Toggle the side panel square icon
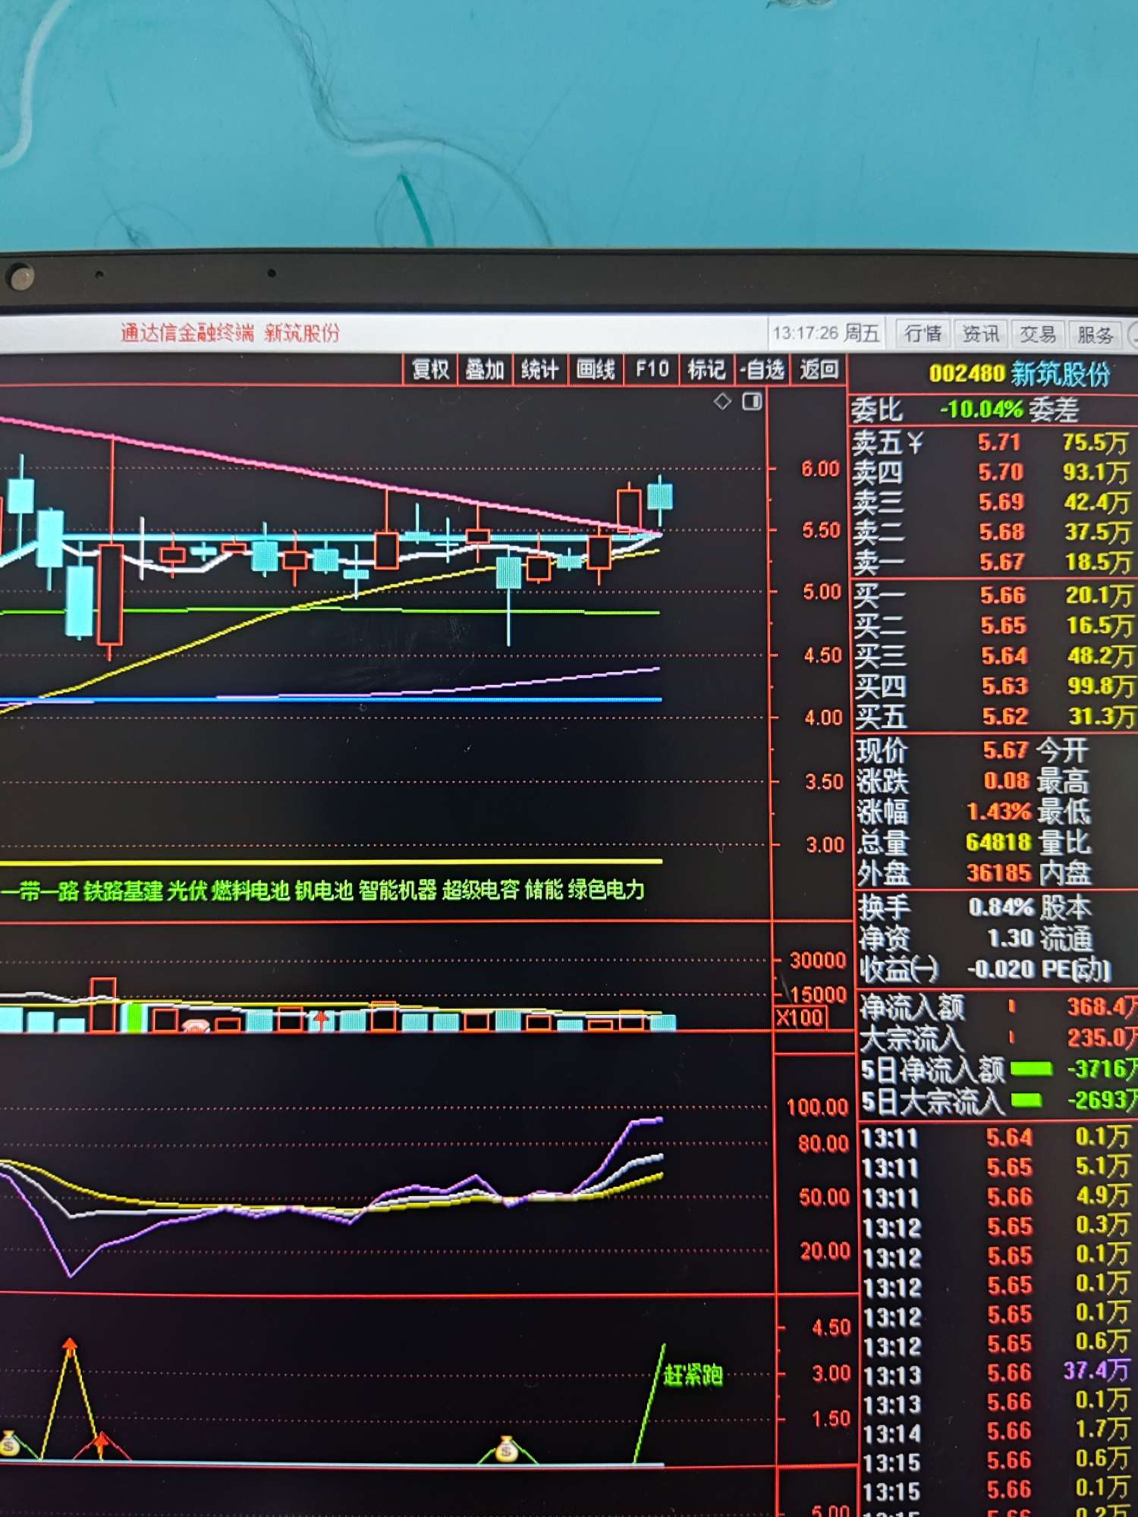 tap(752, 401)
